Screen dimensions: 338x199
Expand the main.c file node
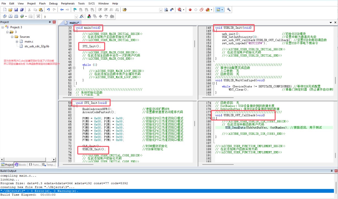pyautogui.click(x=17, y=42)
